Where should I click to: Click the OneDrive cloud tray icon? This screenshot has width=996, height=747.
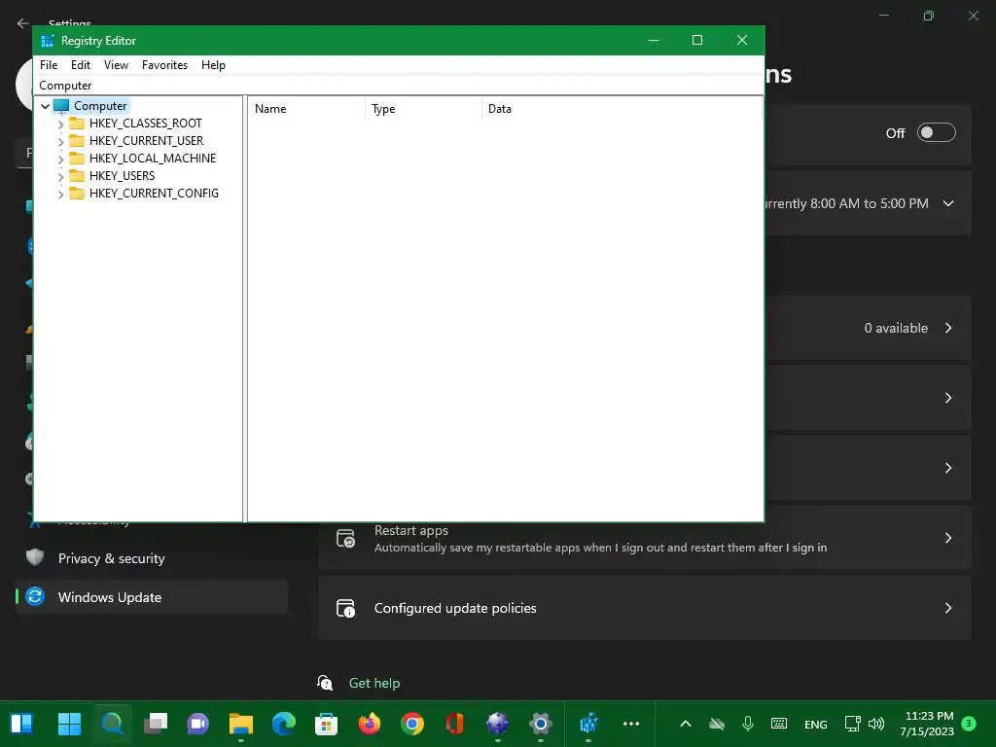(x=717, y=724)
